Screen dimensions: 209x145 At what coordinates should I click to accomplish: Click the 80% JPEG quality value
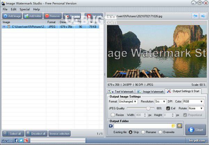pos(159,108)
